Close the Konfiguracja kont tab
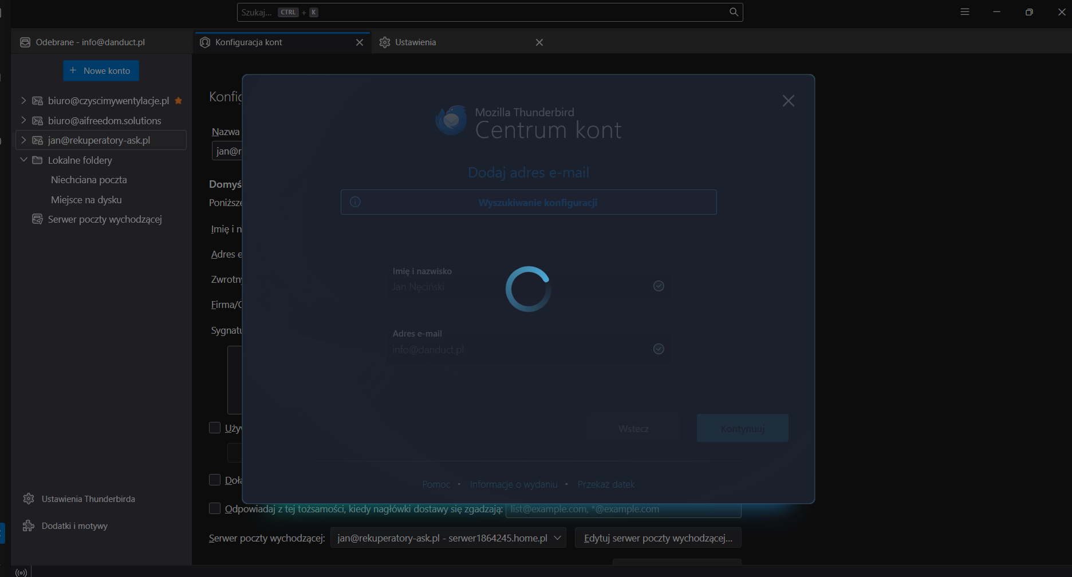Viewport: 1072px width, 577px height. point(360,42)
